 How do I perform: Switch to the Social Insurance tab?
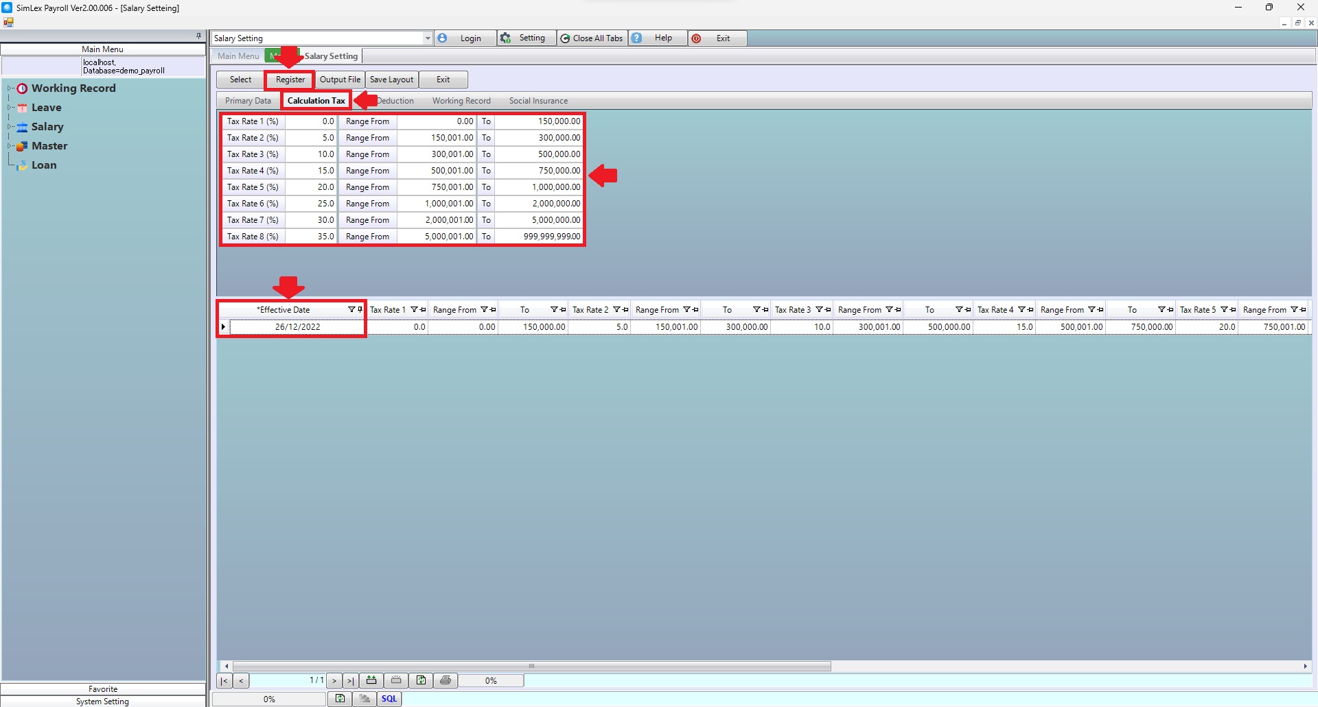[538, 101]
